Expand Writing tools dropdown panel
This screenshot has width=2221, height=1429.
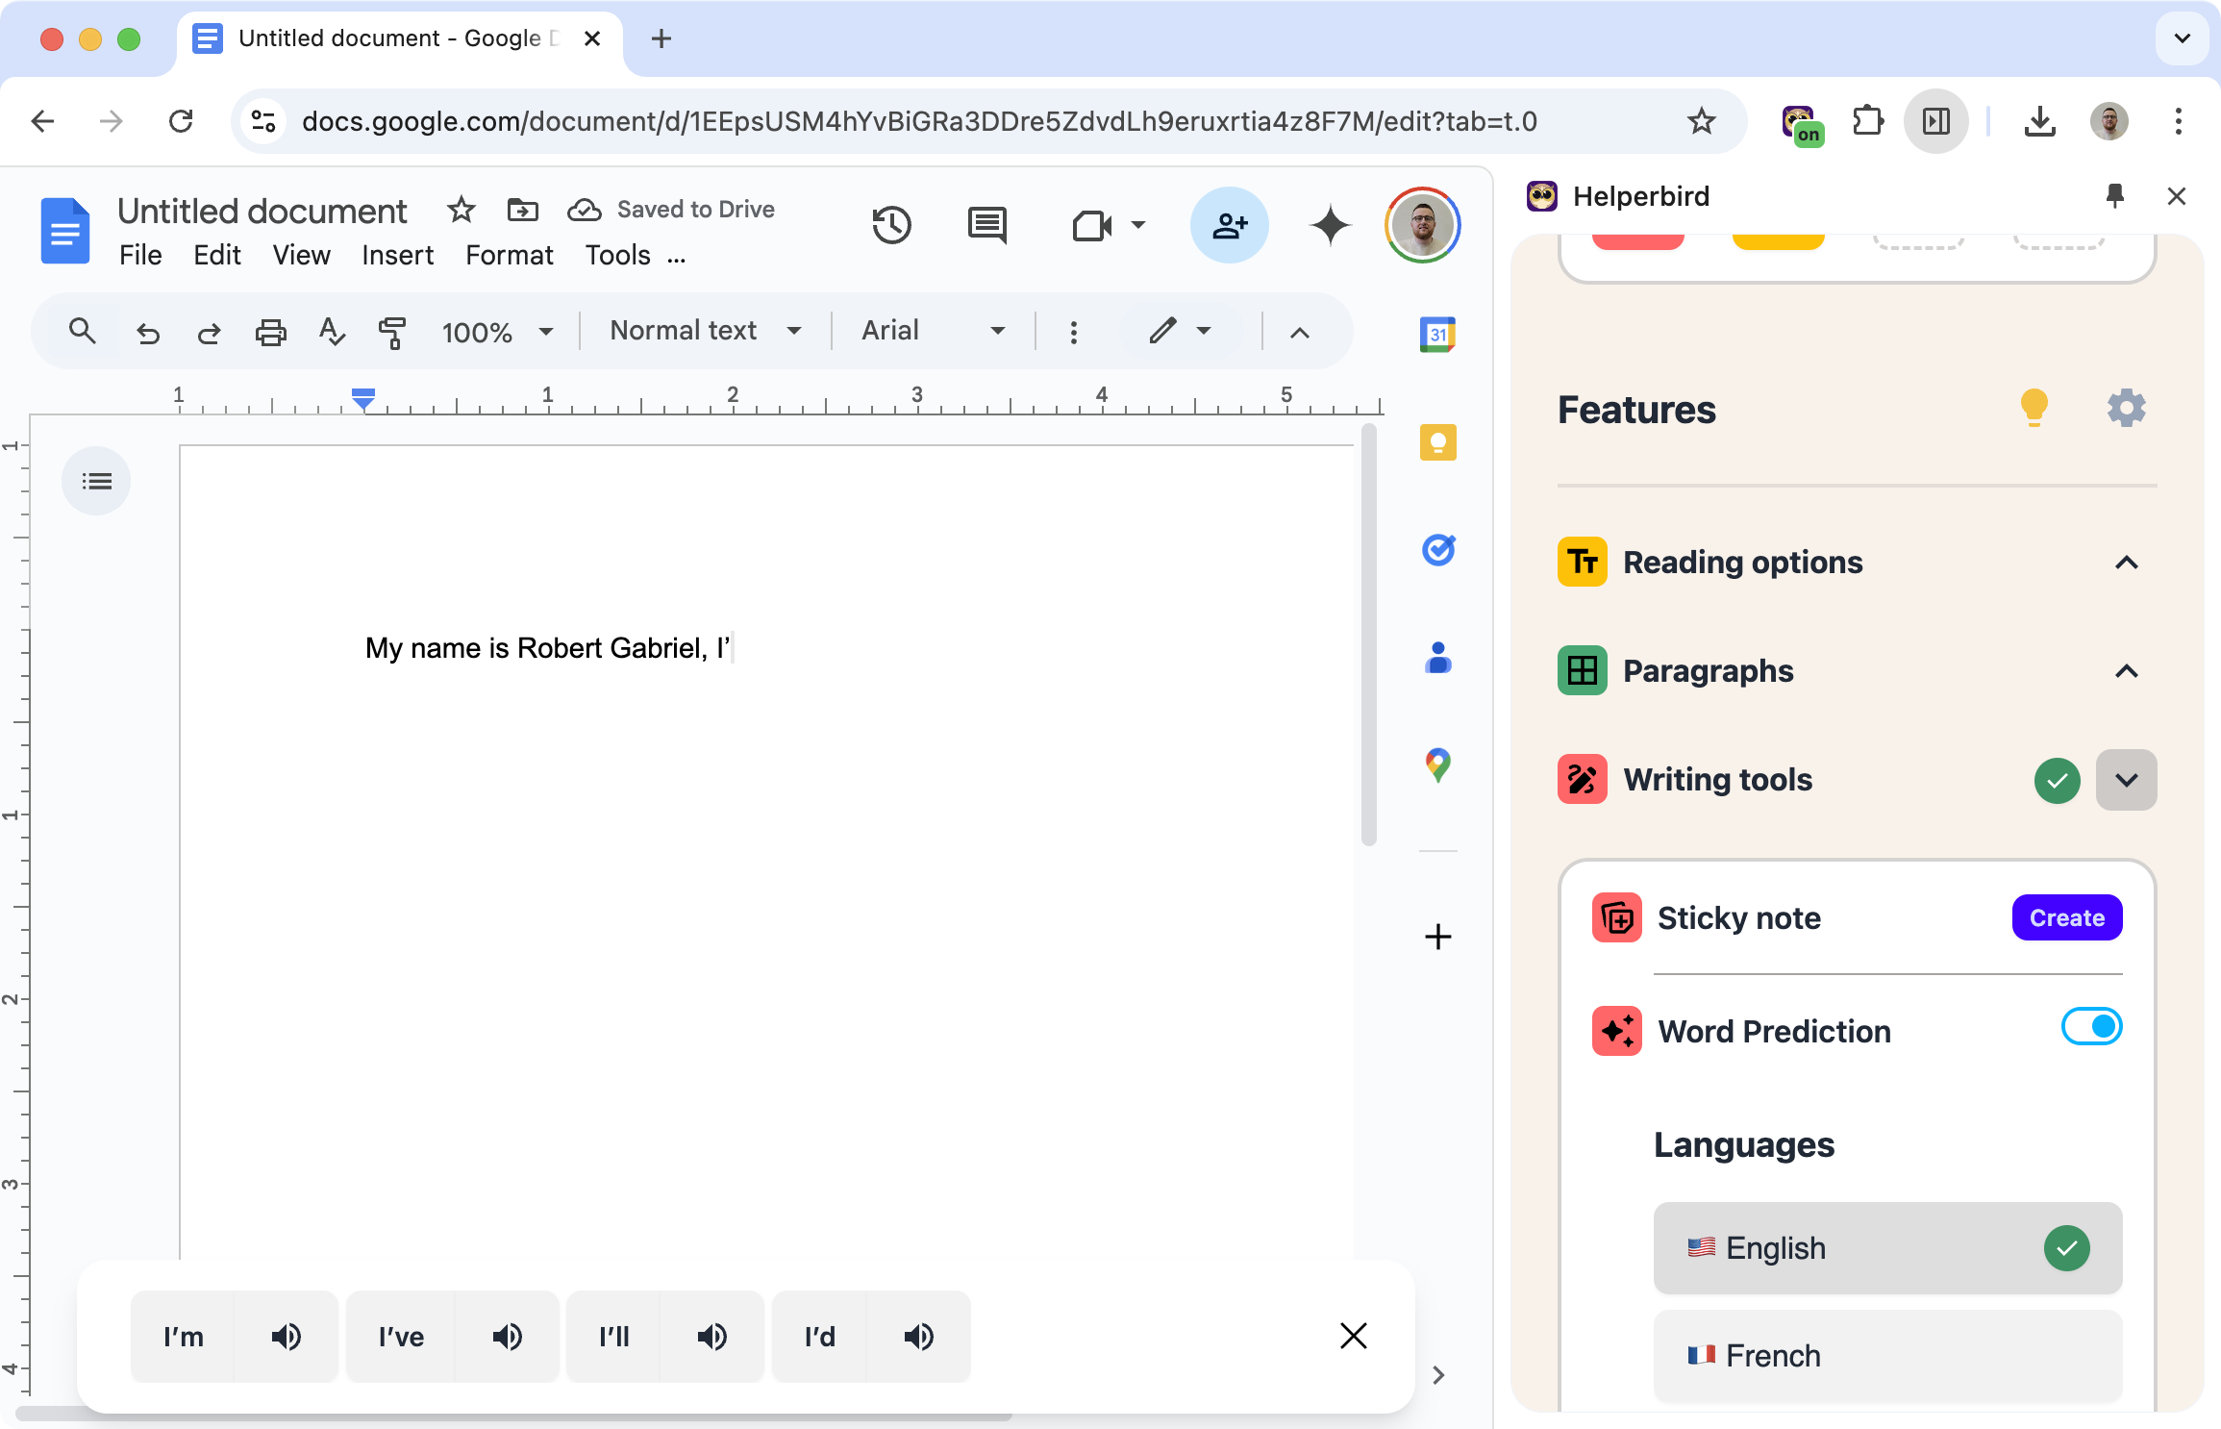click(x=2126, y=778)
